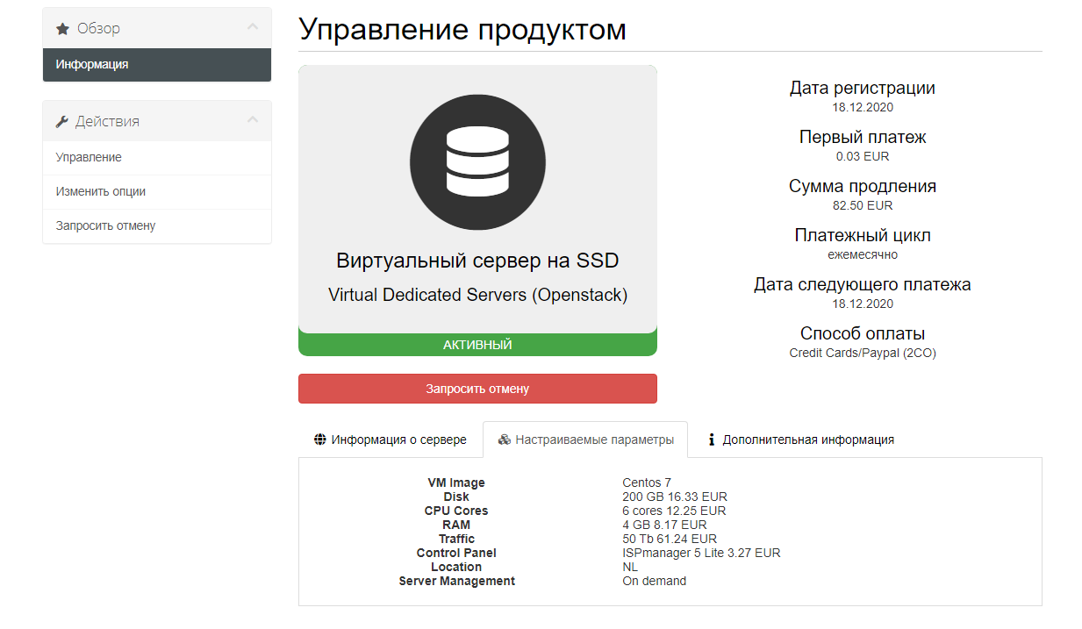
Task: Click the info icon on Дополнительная информация tab
Action: click(712, 440)
